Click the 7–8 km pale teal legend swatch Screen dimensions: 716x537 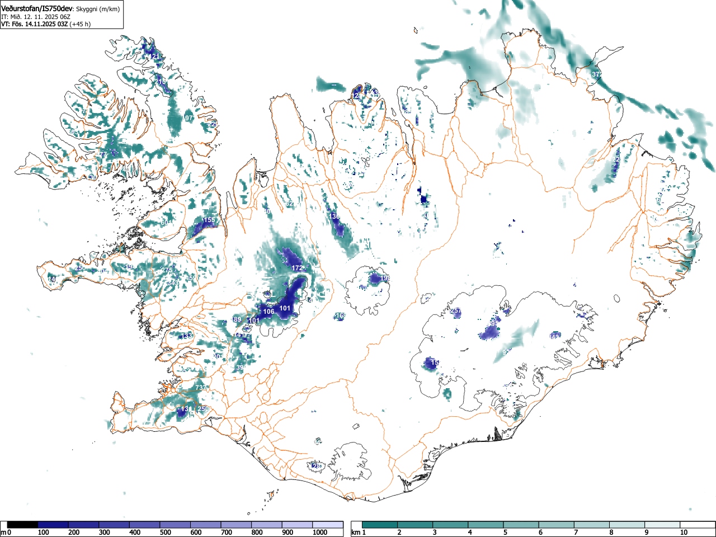pyautogui.click(x=592, y=525)
